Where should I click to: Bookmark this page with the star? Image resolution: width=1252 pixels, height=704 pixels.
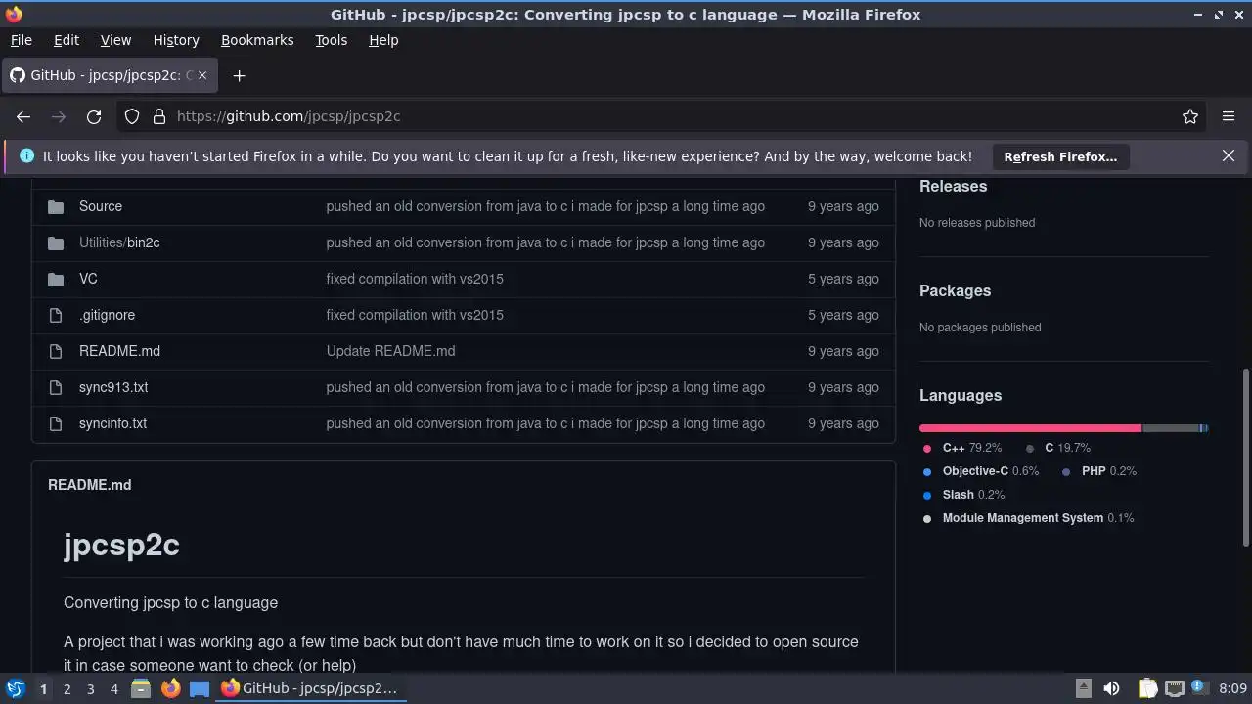(x=1190, y=116)
